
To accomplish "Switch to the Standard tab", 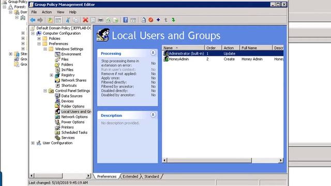I will coord(152,177).
